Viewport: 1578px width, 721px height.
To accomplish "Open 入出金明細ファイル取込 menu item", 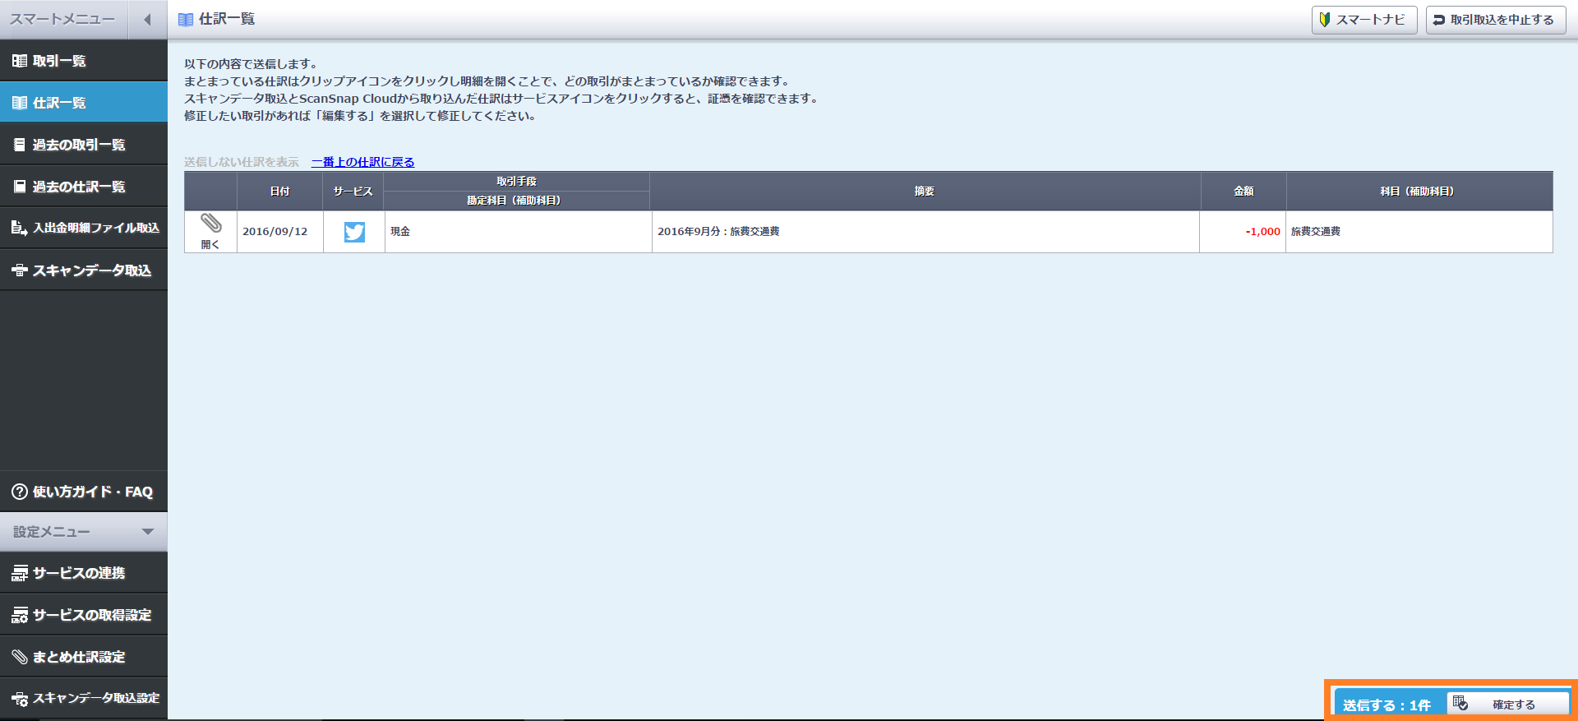I will pos(84,229).
